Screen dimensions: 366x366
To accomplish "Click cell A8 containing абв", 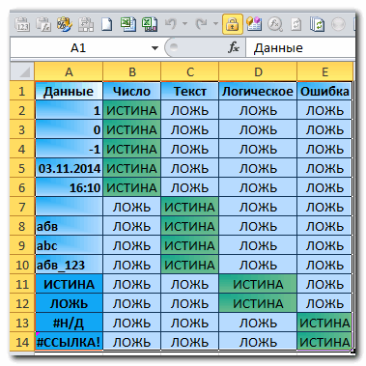I will [x=69, y=226].
